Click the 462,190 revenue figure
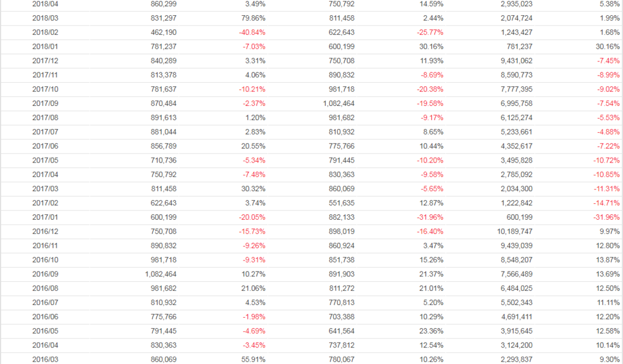This screenshot has height=364, width=623. 163,32
